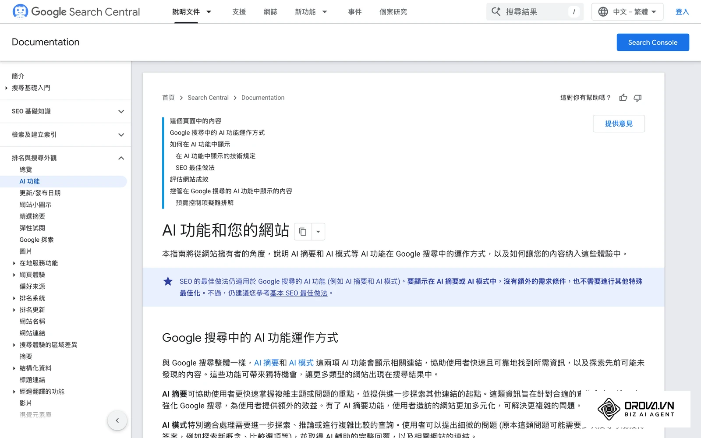This screenshot has width=701, height=438.
Task: Expand 網頁體驗 in the sidebar
Action: pyautogui.click(x=14, y=275)
